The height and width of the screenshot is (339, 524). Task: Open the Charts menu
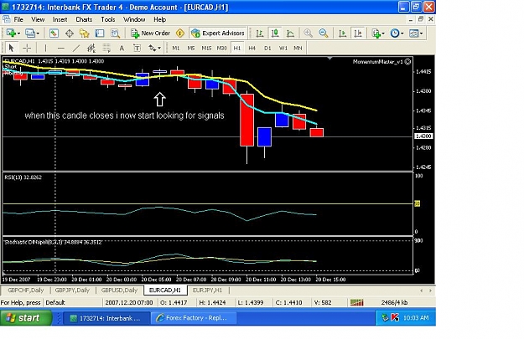click(84, 19)
